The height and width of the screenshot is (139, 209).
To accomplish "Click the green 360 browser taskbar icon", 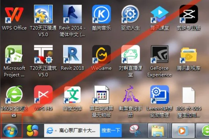I will tap(204, 131).
